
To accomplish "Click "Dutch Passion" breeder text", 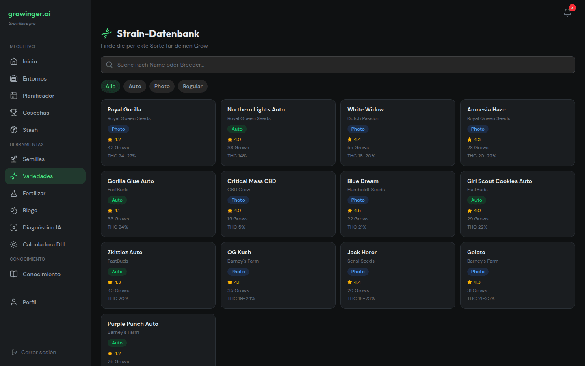I will 363,118.
